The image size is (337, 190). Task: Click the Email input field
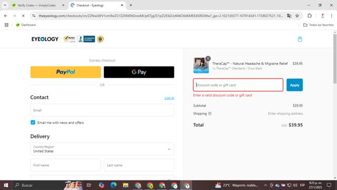tap(102, 110)
